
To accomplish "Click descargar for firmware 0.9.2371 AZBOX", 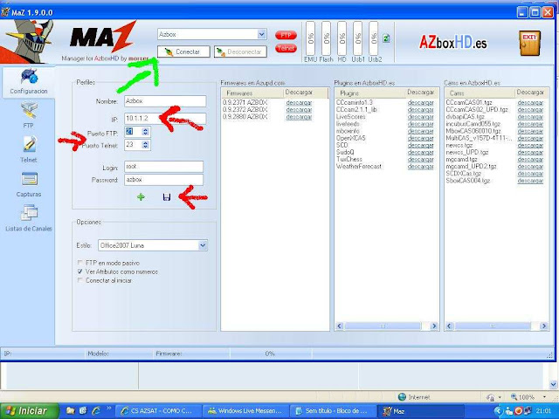I will click(x=299, y=103).
